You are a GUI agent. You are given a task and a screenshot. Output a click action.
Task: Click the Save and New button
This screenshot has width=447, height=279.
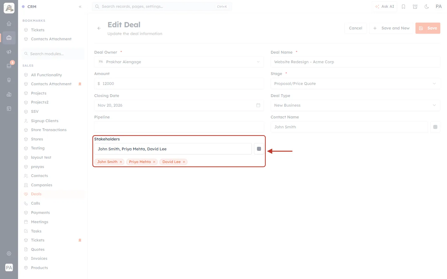pos(391,28)
